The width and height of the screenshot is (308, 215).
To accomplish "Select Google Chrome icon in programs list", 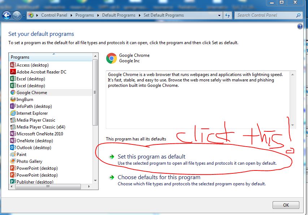I will [x=13, y=92].
